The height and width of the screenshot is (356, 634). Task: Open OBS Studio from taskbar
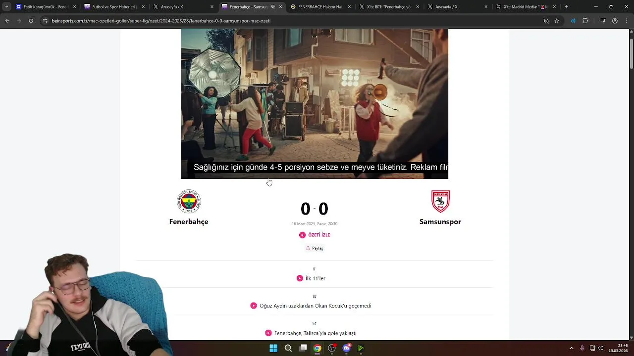332,348
